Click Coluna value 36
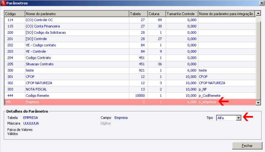Viewport: 265px width, 152px height. 160,64
